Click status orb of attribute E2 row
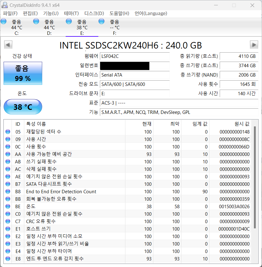The width and height of the screenshot is (262, 267). click(x=8, y=237)
